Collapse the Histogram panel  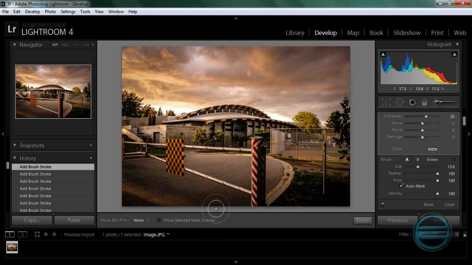[457, 44]
